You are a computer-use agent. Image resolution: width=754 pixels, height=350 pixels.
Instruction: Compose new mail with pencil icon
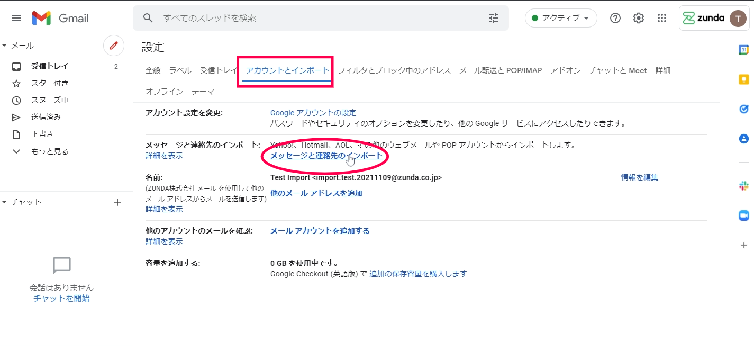click(x=113, y=46)
